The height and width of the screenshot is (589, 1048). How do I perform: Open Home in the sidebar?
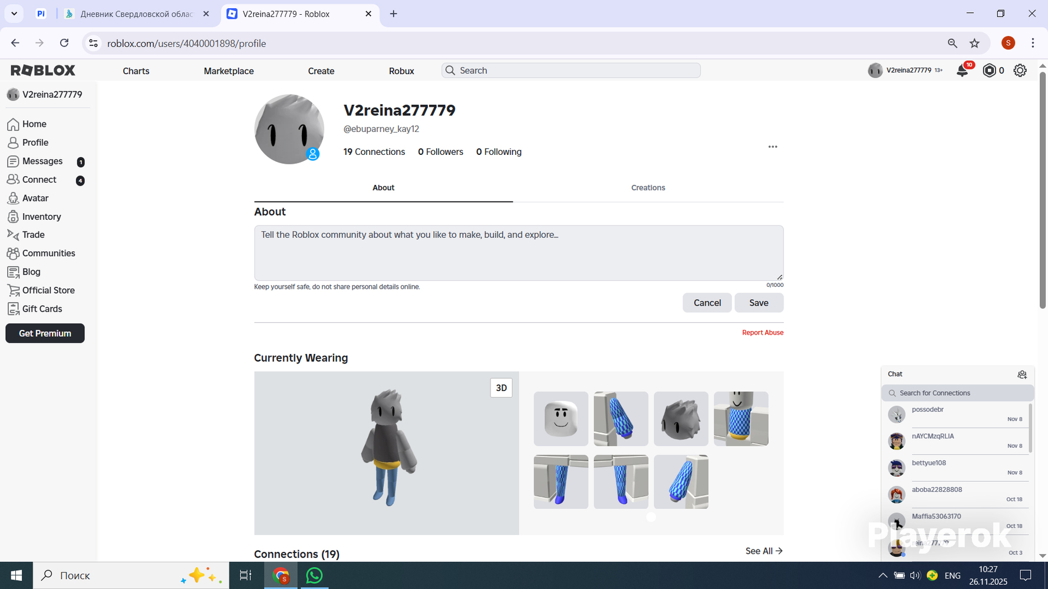(x=27, y=124)
